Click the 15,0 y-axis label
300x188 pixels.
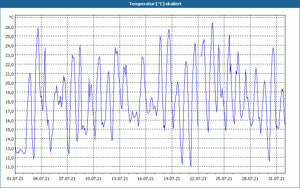tap(10, 130)
